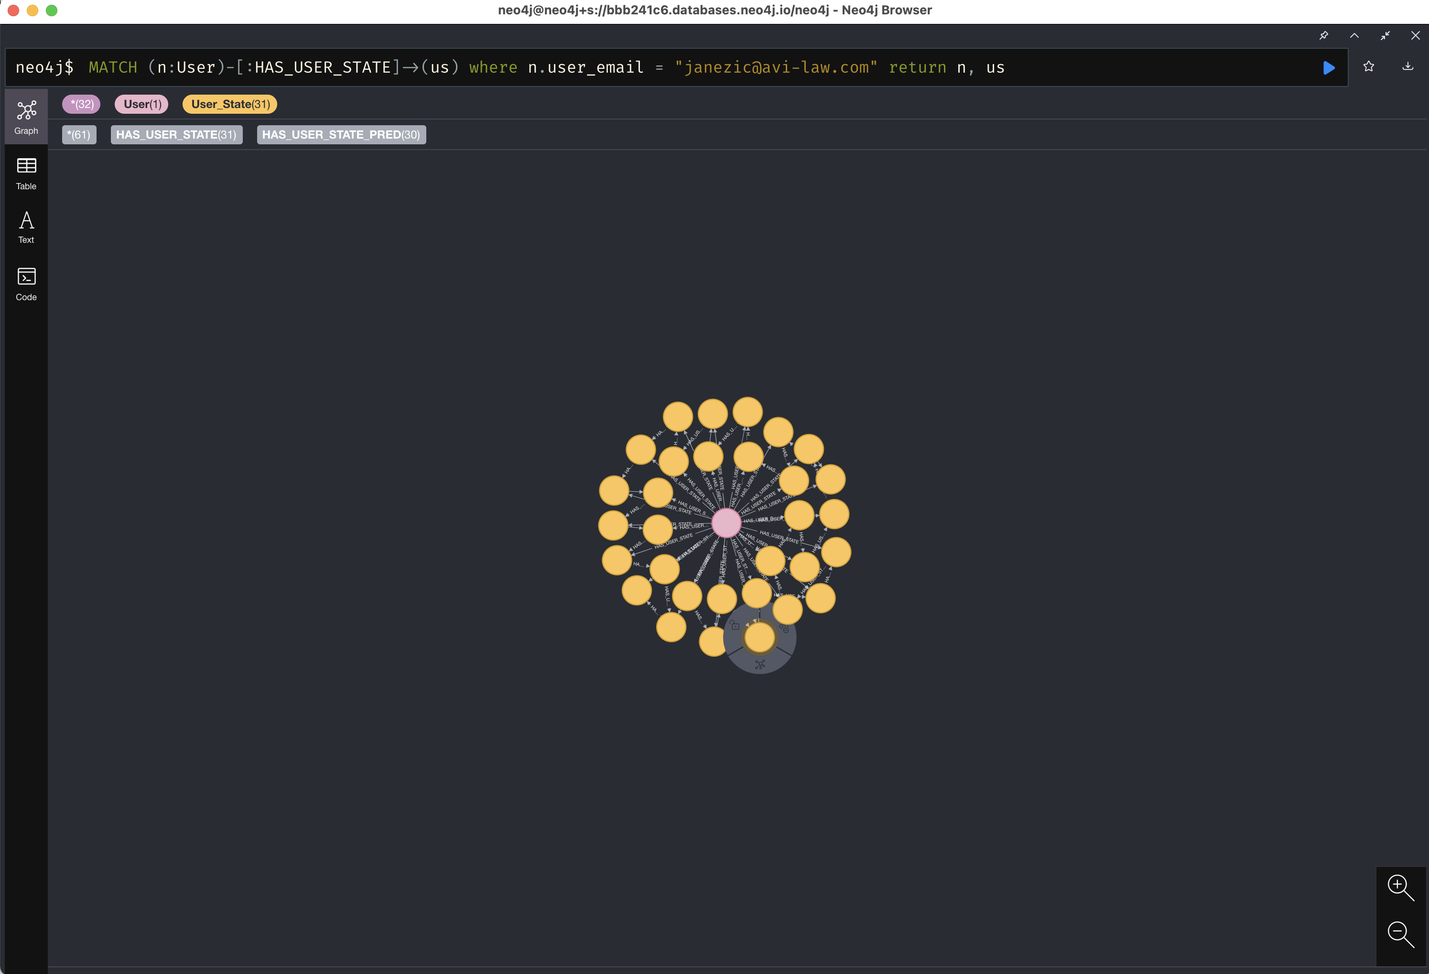
Task: Select the User(1) node label
Action: (142, 104)
